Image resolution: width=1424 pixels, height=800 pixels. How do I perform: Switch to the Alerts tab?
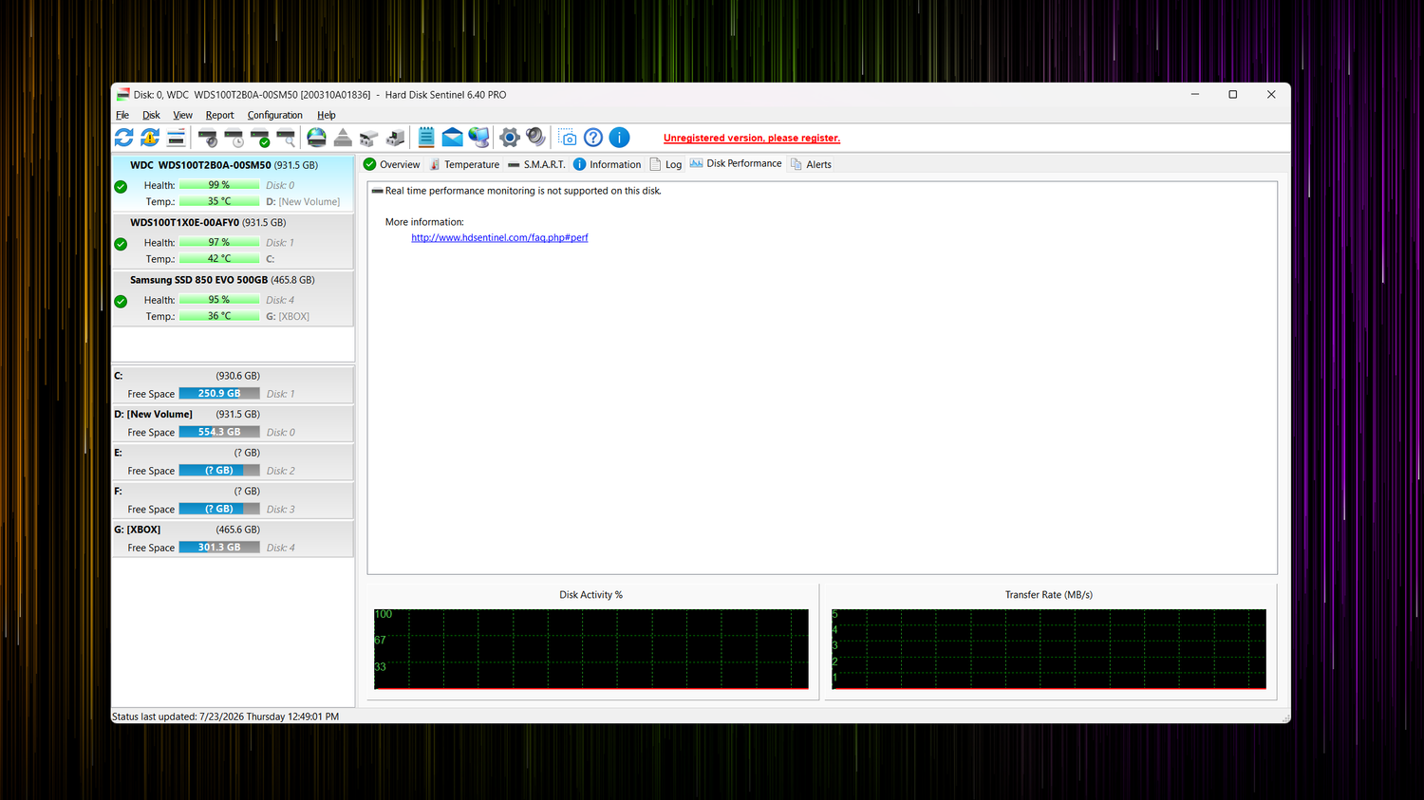pos(811,164)
